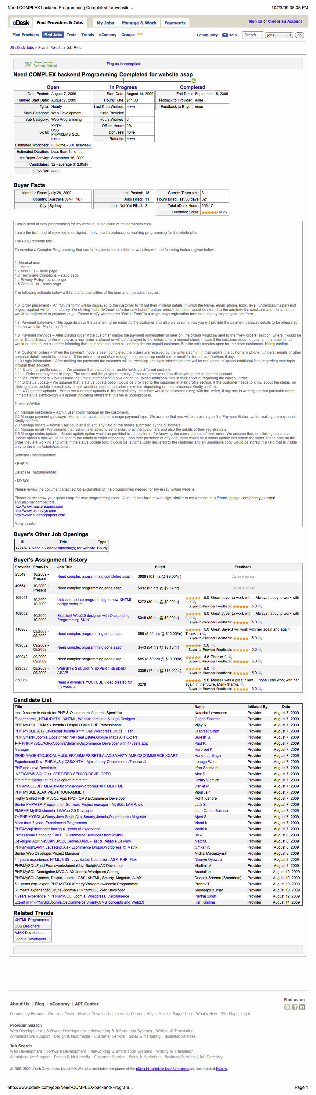Open CSS Designers related trend

(x=27, y=926)
